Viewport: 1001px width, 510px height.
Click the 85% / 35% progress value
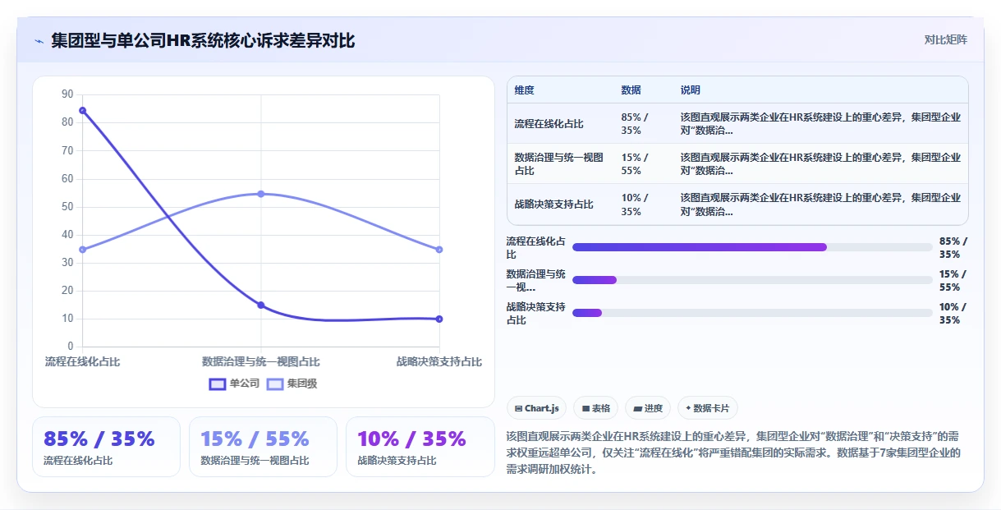953,248
